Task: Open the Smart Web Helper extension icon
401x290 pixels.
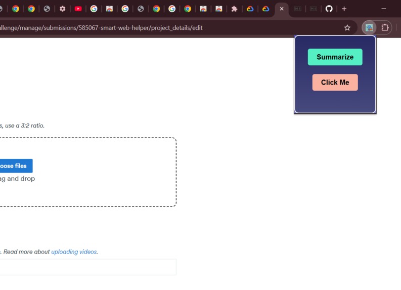Action: [369, 28]
